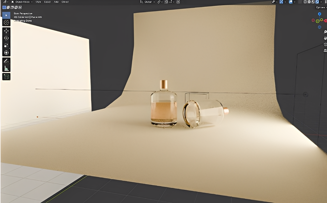Open the View menu in the header
The image size is (327, 203).
[38, 2]
